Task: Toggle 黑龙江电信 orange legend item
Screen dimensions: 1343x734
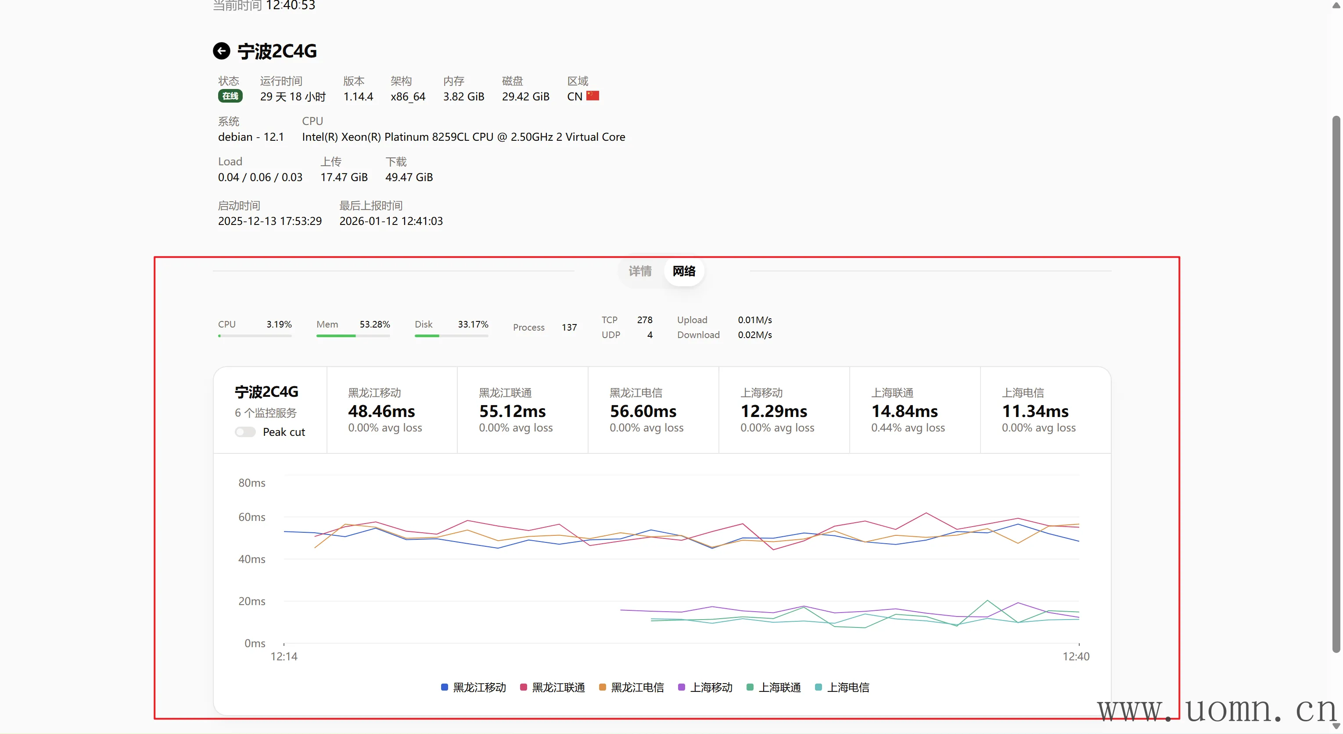Action: (x=632, y=687)
